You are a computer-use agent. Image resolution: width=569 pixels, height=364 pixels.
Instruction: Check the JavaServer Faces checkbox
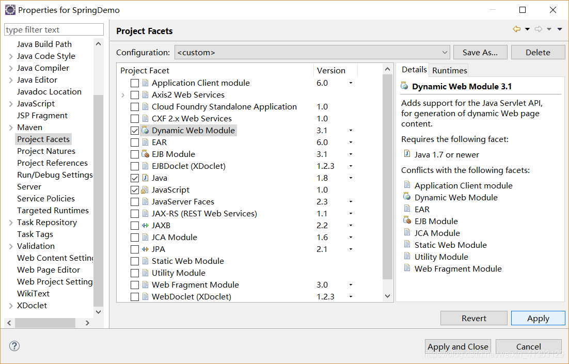tap(135, 202)
